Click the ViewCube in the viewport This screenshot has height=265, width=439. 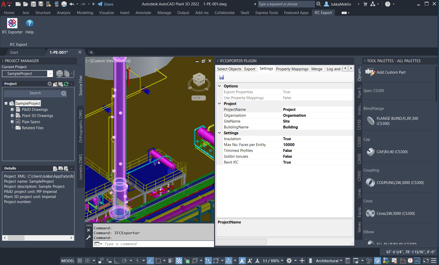(199, 80)
